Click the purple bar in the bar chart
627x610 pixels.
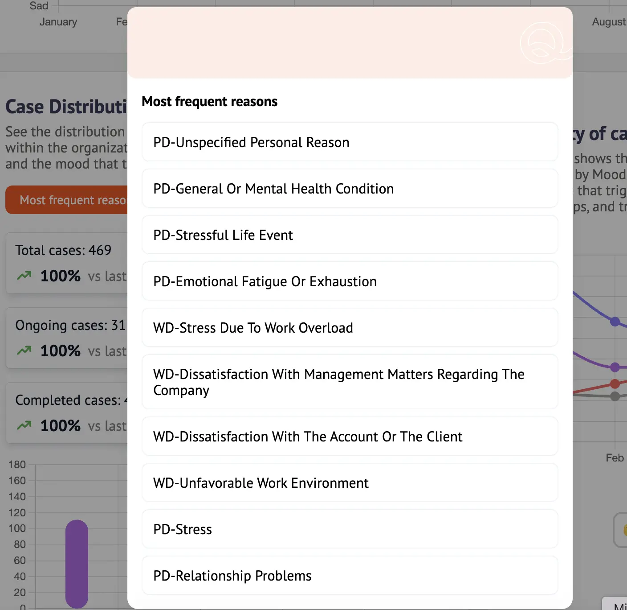77,564
